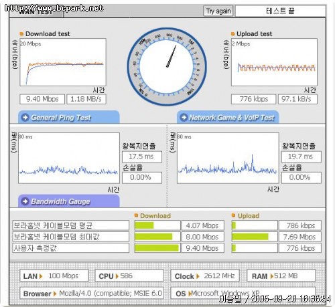This screenshot has width=335, height=307.
Task: Click the CPU arrow indicator
Action: click(x=117, y=276)
